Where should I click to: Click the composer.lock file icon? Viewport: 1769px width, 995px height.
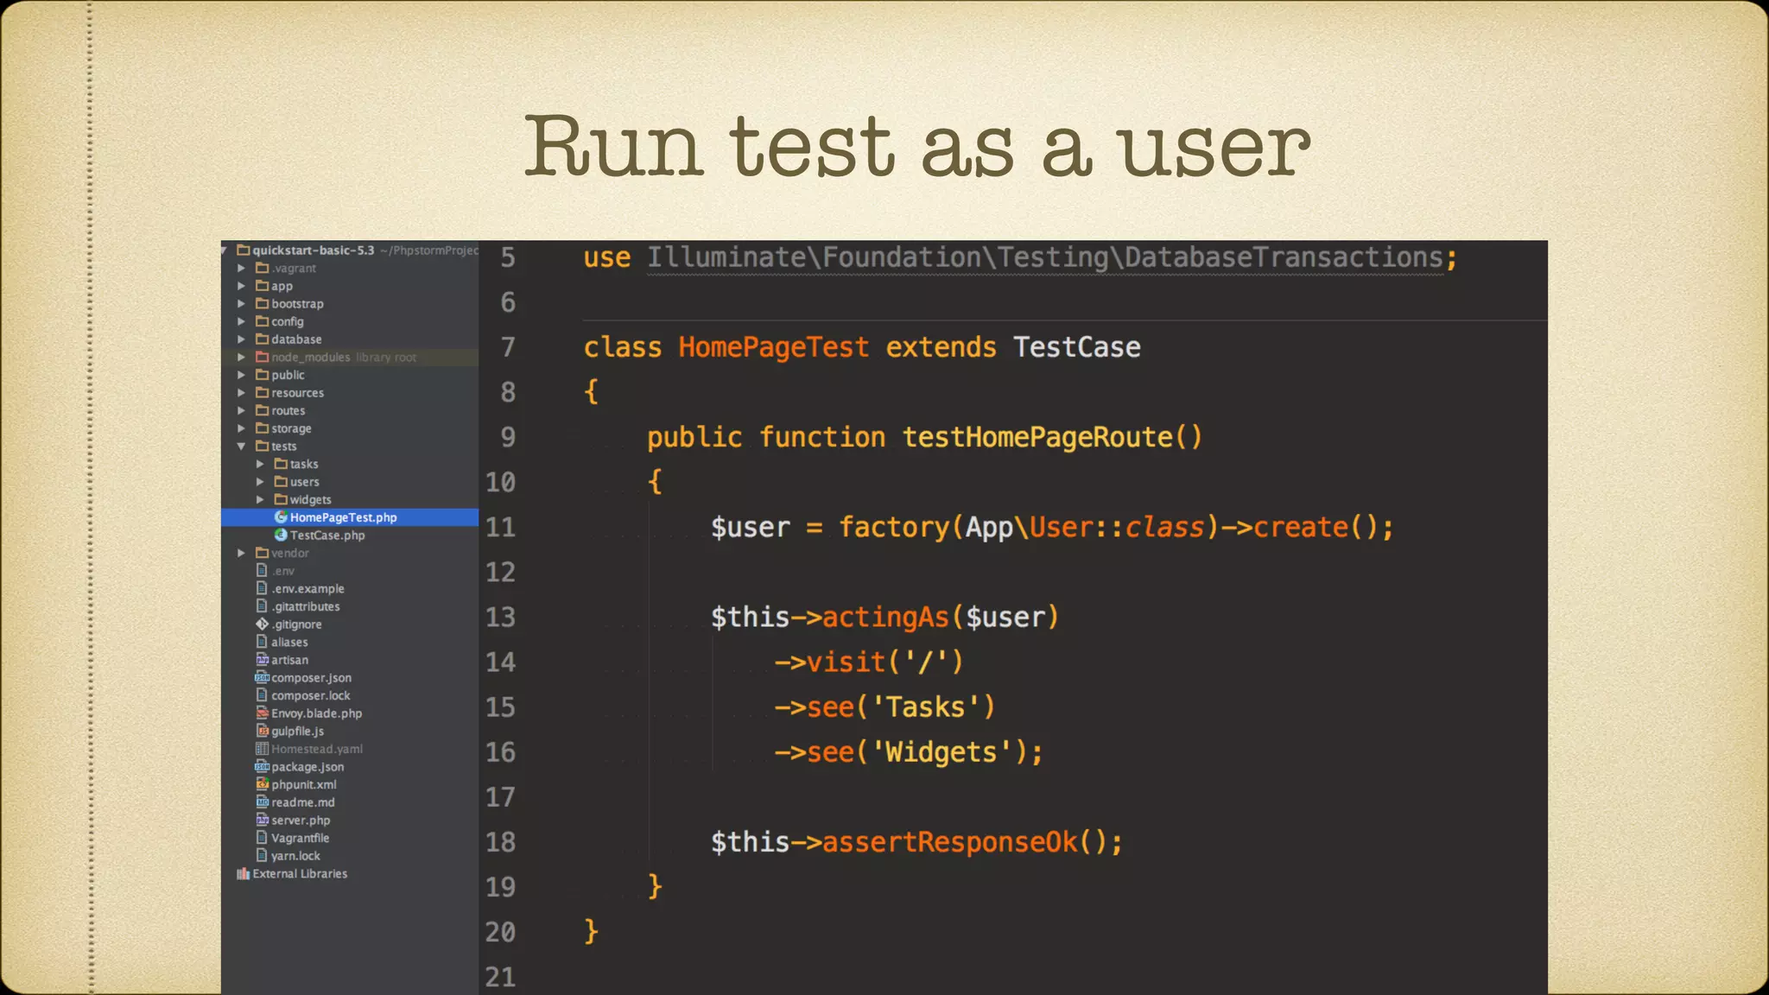tap(262, 695)
